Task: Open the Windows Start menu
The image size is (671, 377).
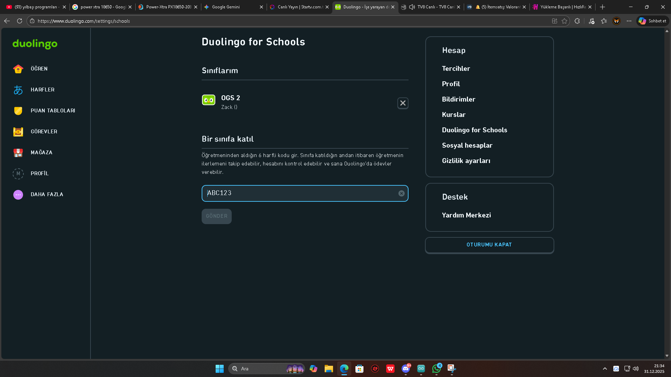Action: pyautogui.click(x=219, y=369)
